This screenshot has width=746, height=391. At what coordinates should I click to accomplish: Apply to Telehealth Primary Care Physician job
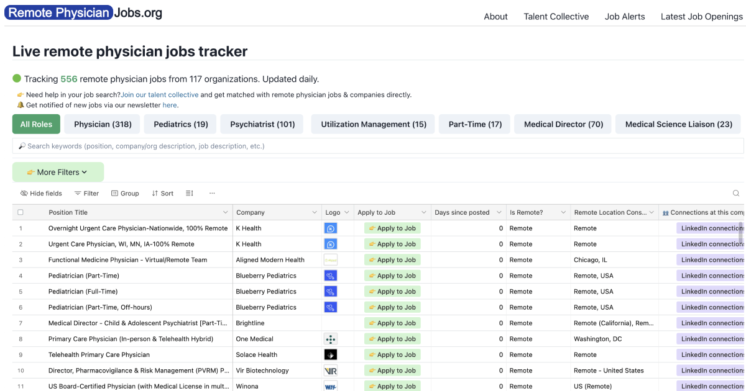392,355
